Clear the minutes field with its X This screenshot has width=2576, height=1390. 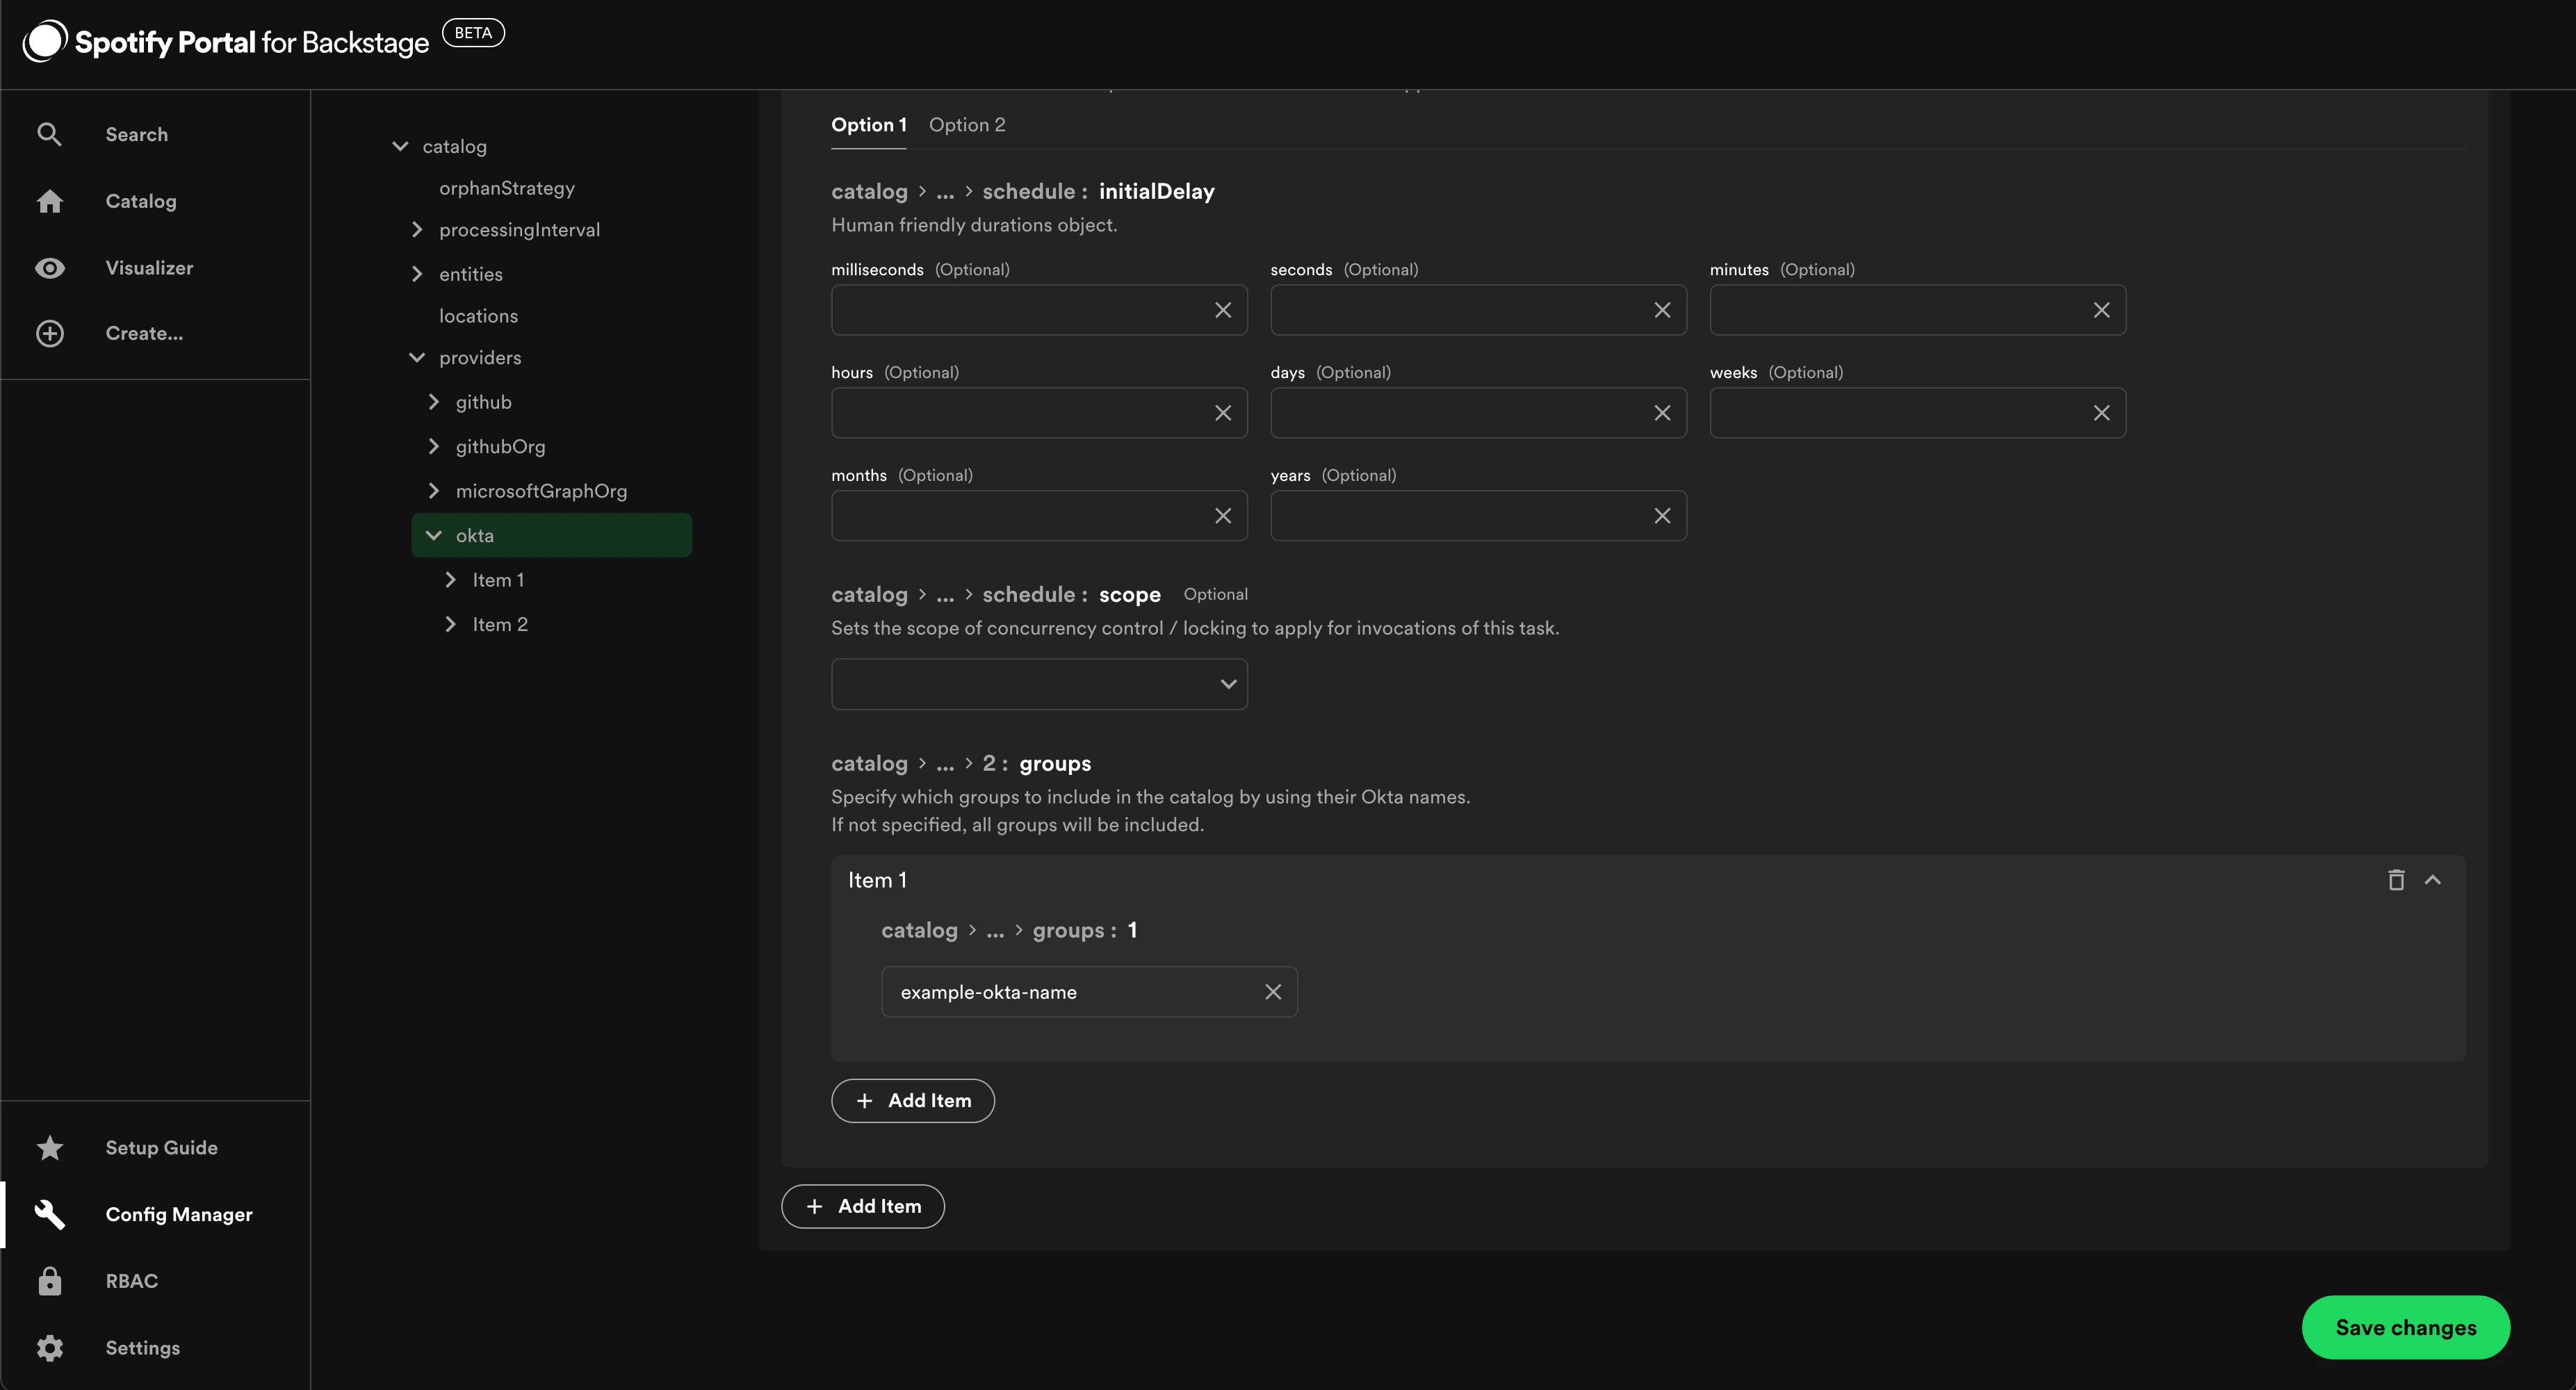(2101, 310)
